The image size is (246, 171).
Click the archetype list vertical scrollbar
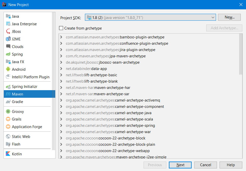(240, 54)
